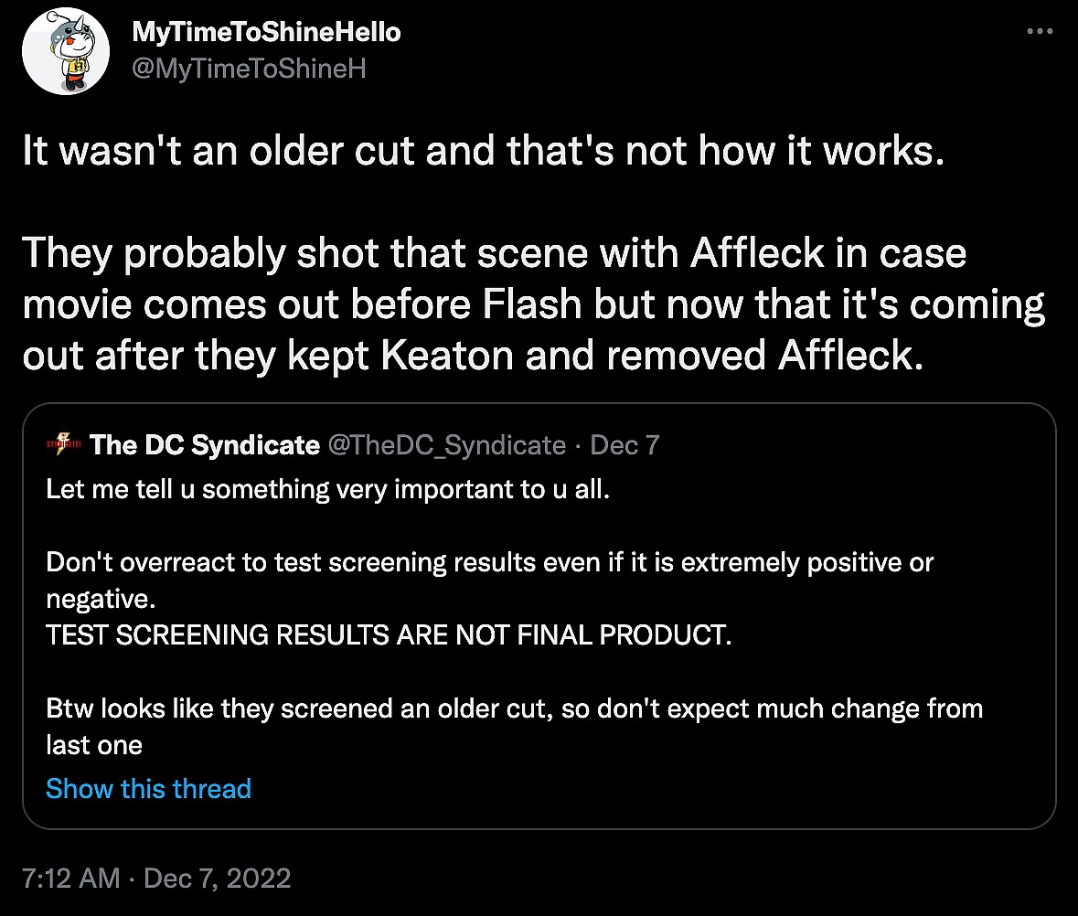This screenshot has width=1078, height=916.
Task: Click the "Don't overreact to test screening" text
Action: pos(489,562)
